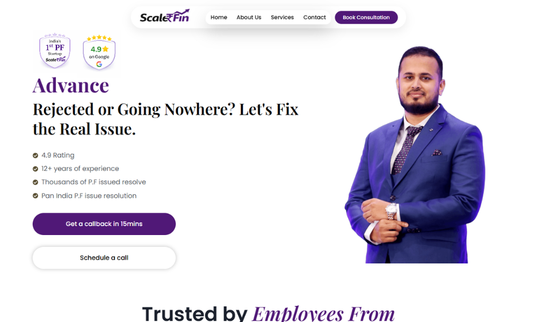Click the Book Consultation button
Viewport: 537px width, 322px height.
pos(366,18)
